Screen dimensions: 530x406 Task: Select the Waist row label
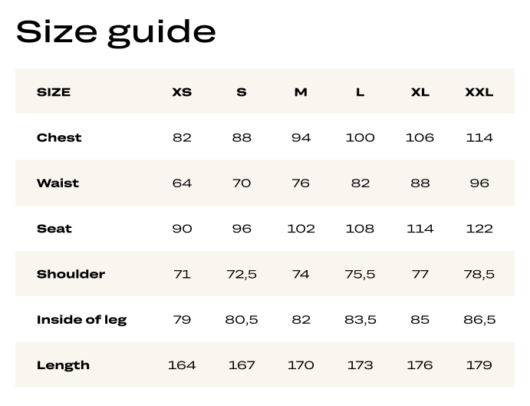[x=58, y=183]
